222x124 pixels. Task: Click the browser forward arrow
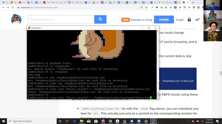tap(8, 8)
